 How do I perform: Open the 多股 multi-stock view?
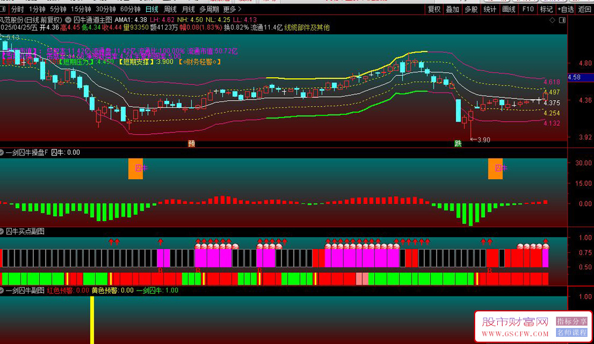471,9
